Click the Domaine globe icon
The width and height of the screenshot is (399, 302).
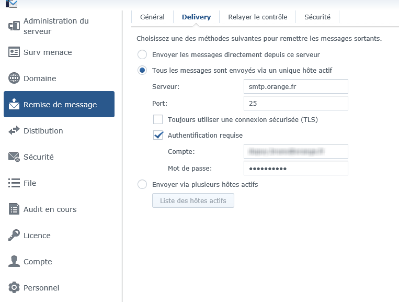tap(14, 79)
